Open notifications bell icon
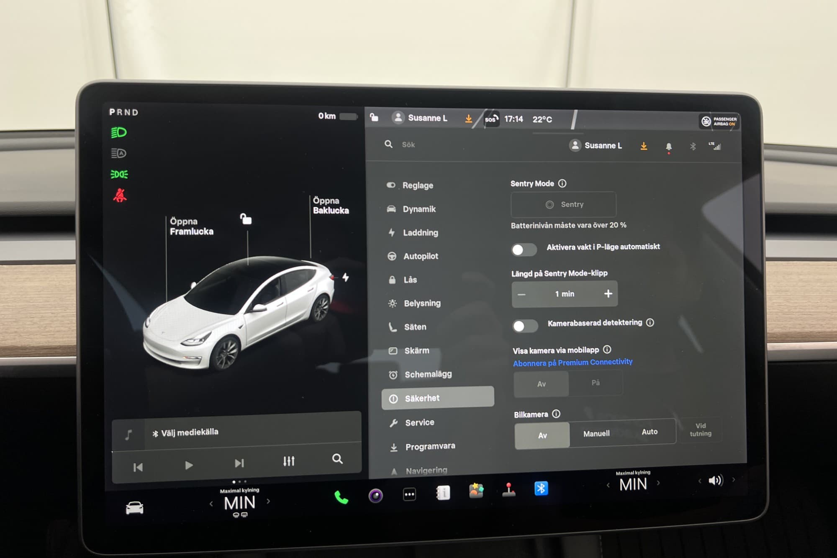The height and width of the screenshot is (558, 837). pos(669,147)
